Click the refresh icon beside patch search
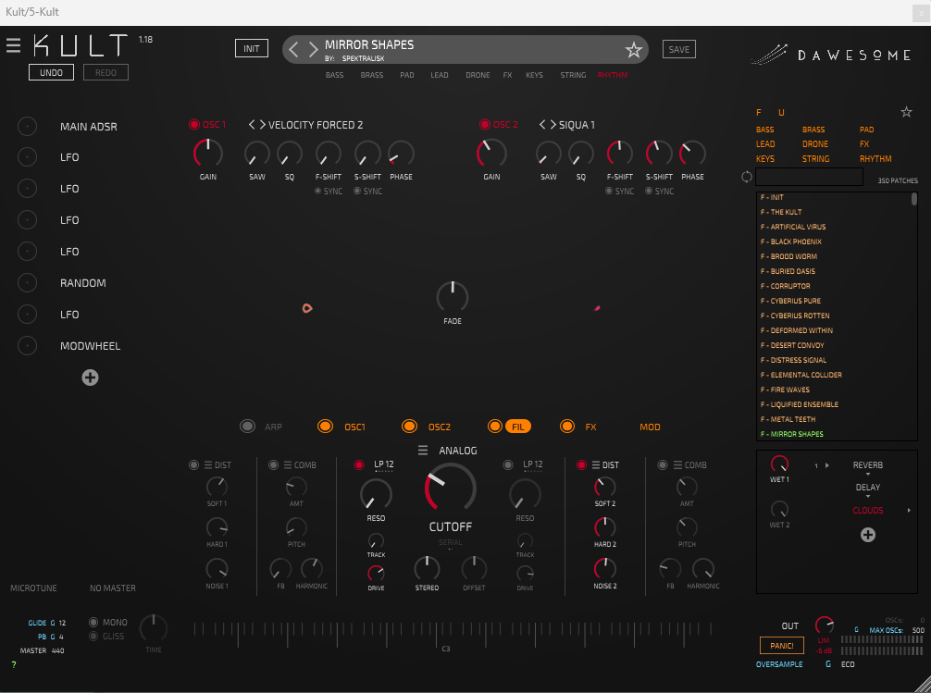 click(746, 177)
